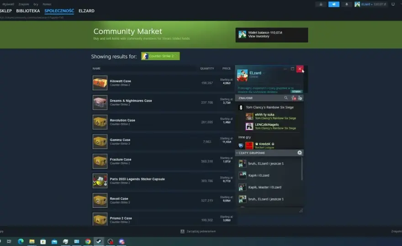Go to the Sklep tab
The width and height of the screenshot is (402, 246).
coord(5,11)
